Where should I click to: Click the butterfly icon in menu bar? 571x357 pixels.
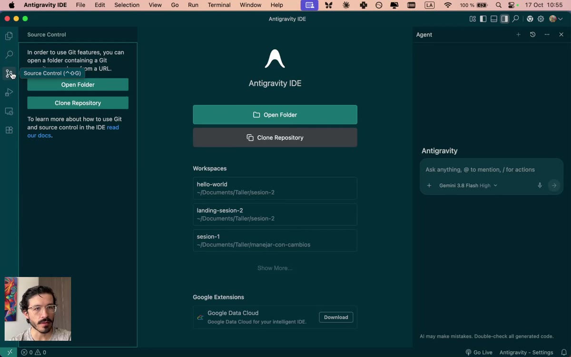(328, 5)
